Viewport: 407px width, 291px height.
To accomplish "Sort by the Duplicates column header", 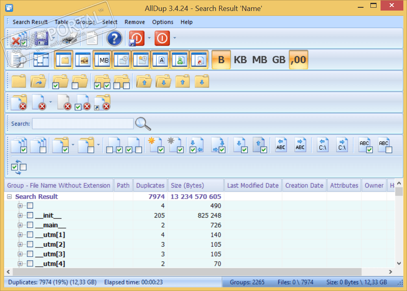I will click(x=150, y=185).
